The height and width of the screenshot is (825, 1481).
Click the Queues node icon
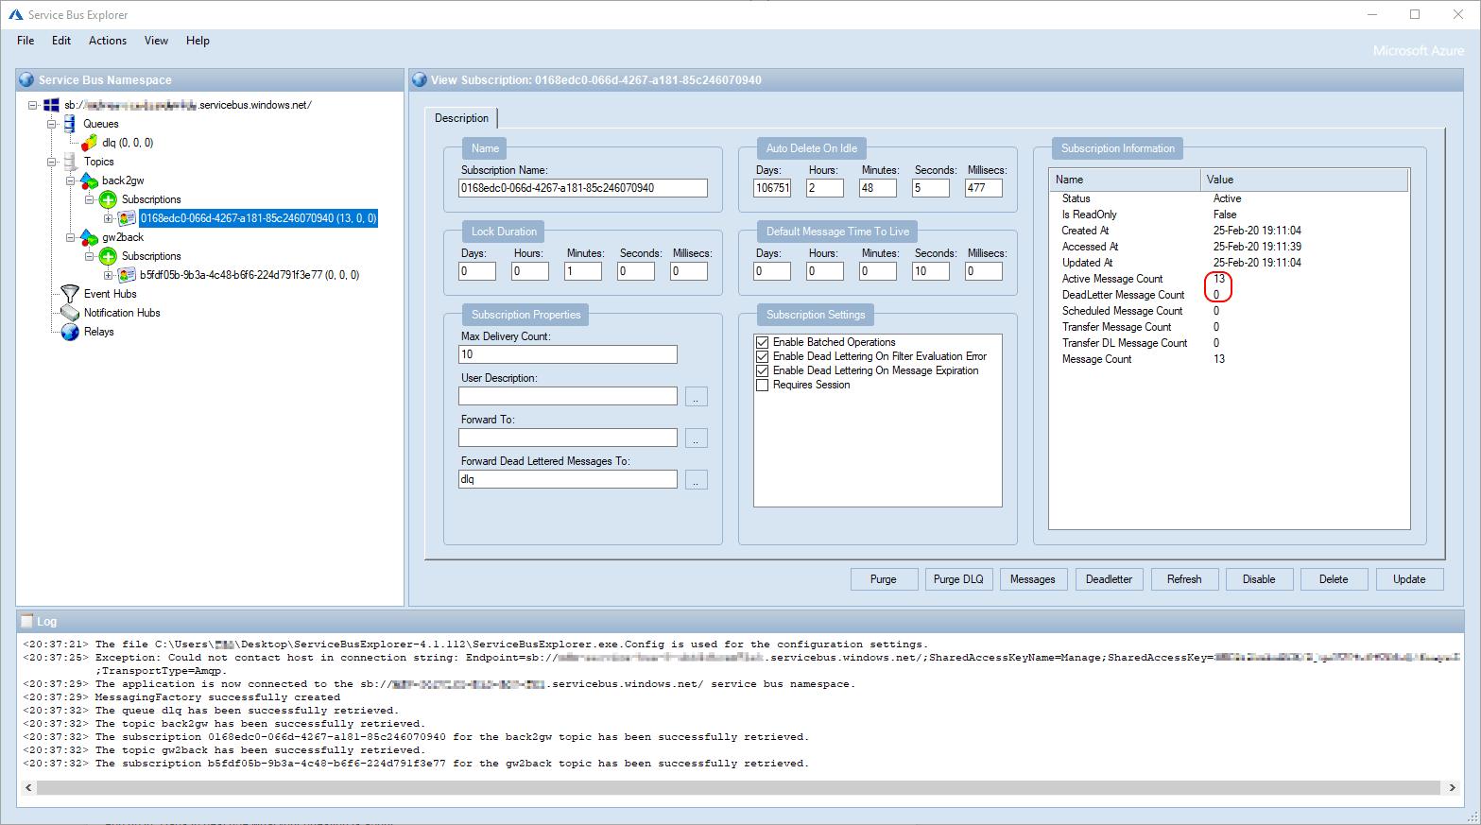coord(70,124)
